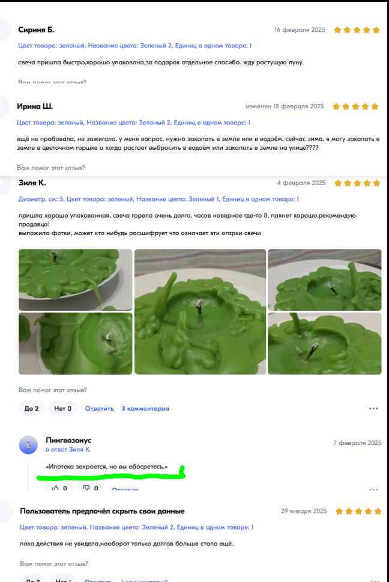
Task: Click 'Ответить' under Зиля К. review
Action: (99, 408)
